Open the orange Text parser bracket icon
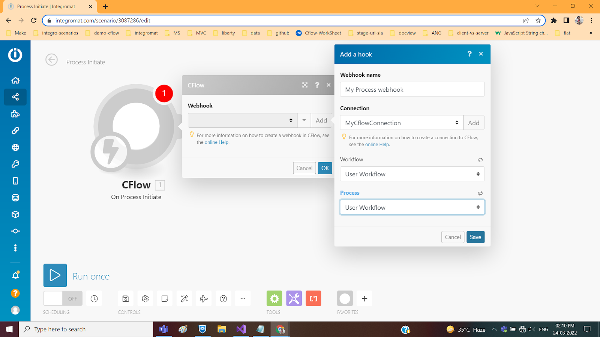Viewport: 600px width, 337px height. (x=313, y=298)
